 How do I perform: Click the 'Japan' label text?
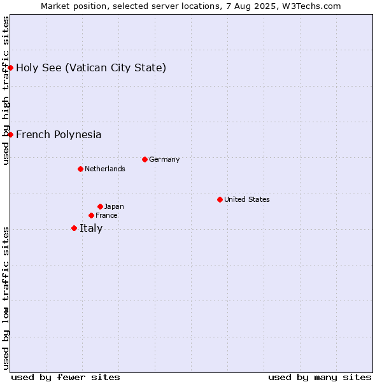click(114, 206)
